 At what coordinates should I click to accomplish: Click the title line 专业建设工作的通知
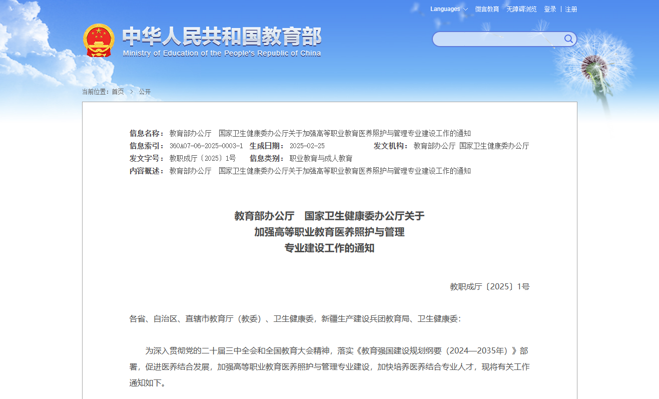point(329,248)
